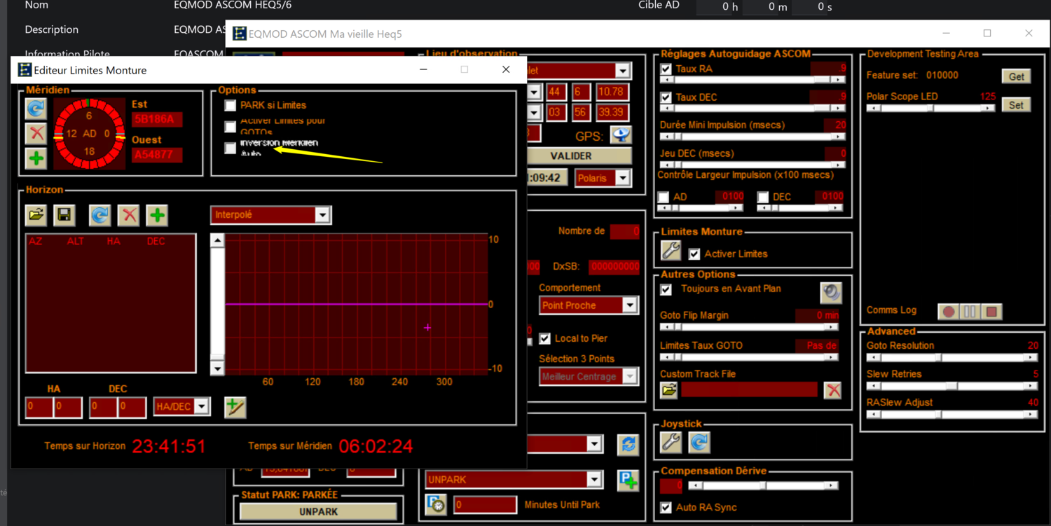Screen dimensions: 1051x526
Task: Click the Est meridian limit field 5B186A
Action: tap(158, 119)
